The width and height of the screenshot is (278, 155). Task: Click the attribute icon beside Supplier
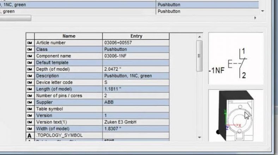(30, 102)
